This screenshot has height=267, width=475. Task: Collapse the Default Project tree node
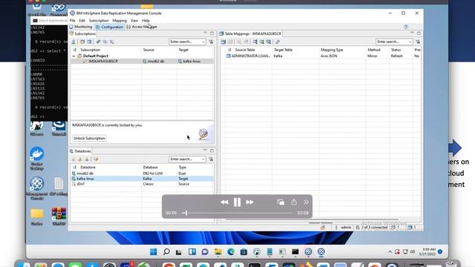click(73, 56)
